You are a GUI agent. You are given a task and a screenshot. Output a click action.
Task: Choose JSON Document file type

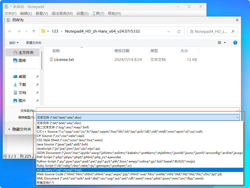(x=140, y=153)
